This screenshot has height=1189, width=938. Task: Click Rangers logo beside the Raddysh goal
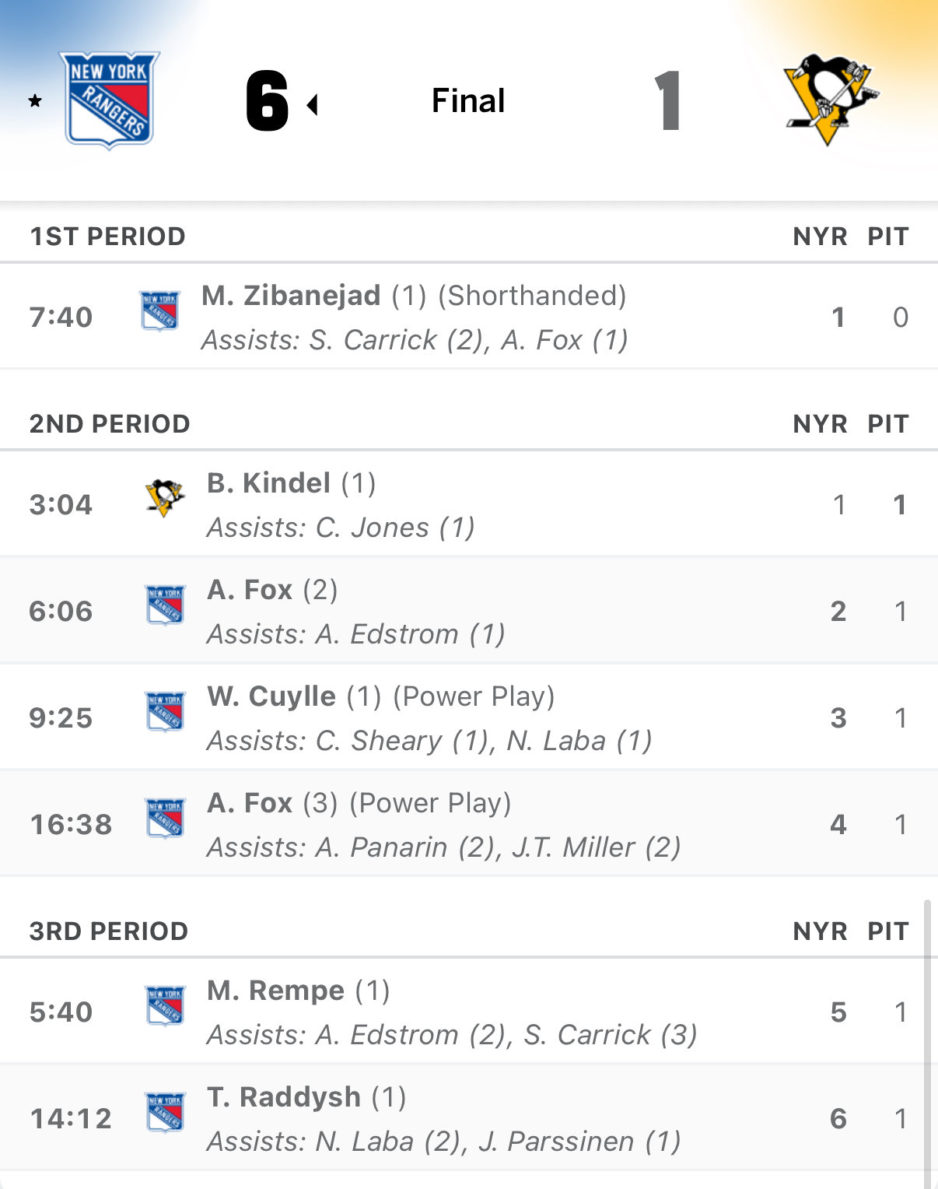coord(166,1112)
